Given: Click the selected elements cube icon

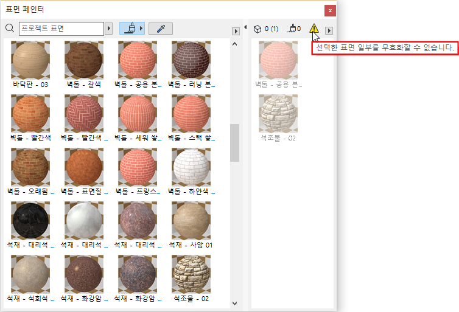Looking at the screenshot, I should pos(258,29).
